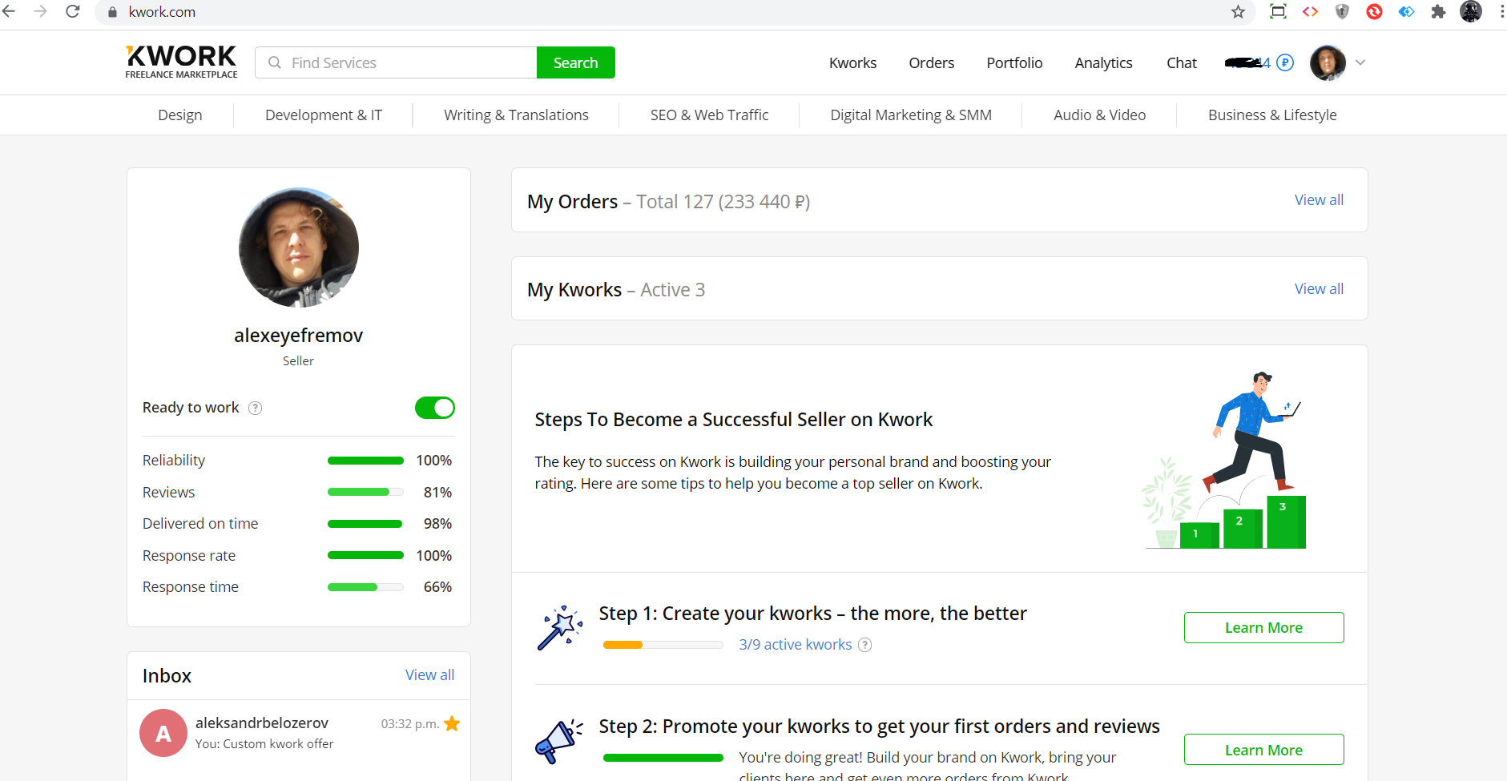Open the Design category menu
The image size is (1507, 781).
click(x=180, y=115)
